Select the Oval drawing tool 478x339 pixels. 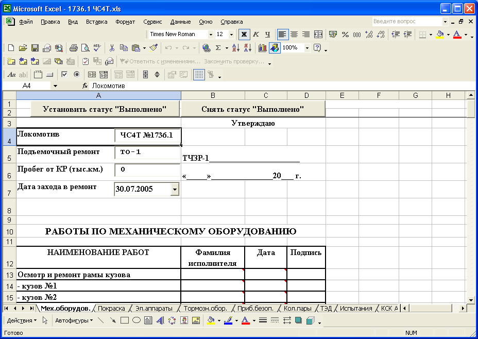click(x=136, y=320)
